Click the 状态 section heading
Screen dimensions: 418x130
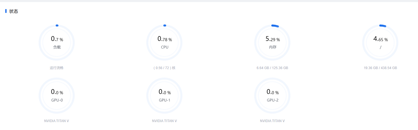click(x=14, y=11)
